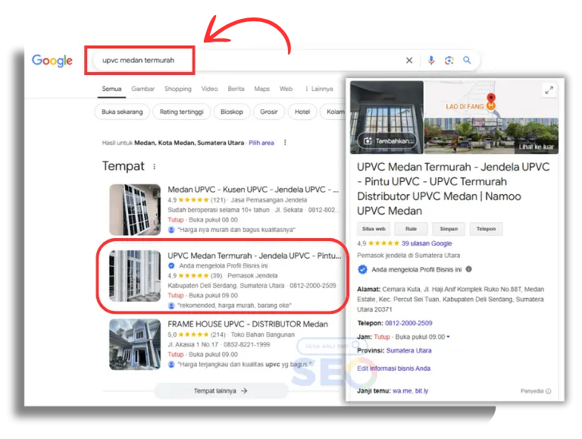
Task: Click the phone number 0812-2000-2509 link
Action: [408, 323]
